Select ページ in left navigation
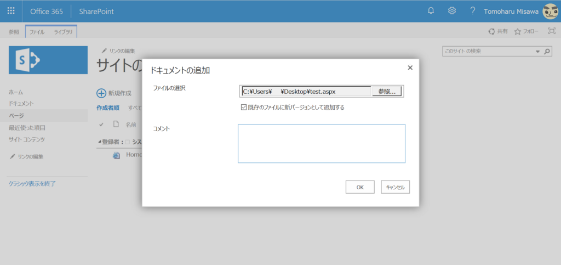This screenshot has height=265, width=561. (16, 115)
